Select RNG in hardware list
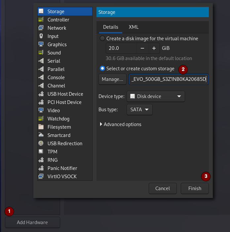 tap(65, 160)
